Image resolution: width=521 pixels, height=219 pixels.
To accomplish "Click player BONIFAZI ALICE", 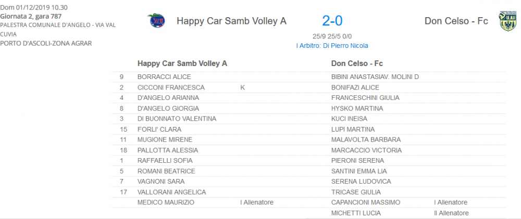I will (355, 87).
